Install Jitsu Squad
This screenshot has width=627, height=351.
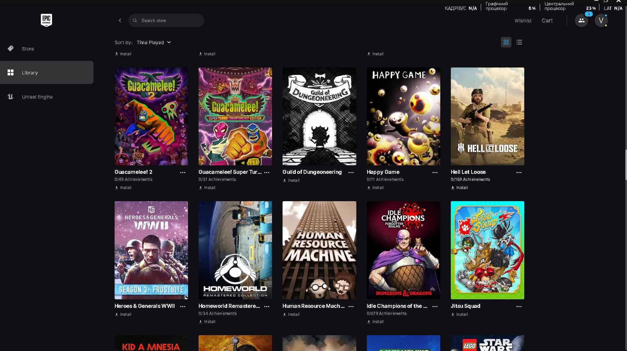(459, 314)
